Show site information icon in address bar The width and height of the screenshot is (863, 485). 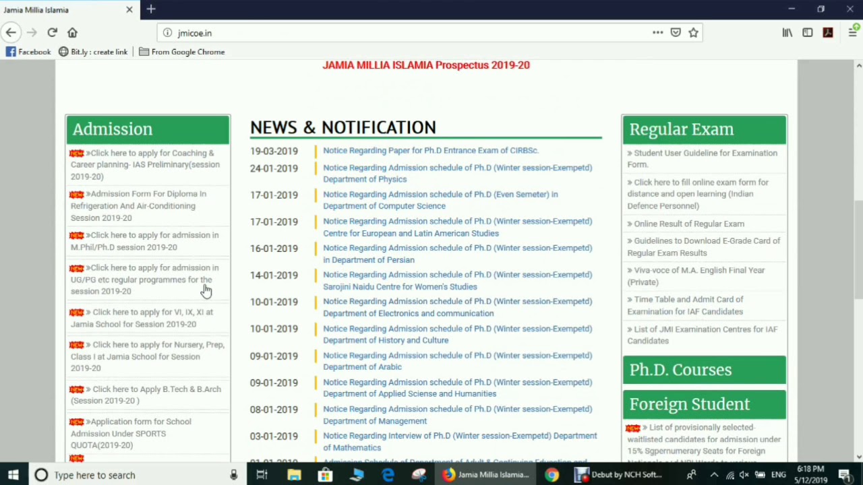167,33
